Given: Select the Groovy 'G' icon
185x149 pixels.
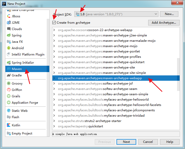Looking at the screenshot, I should coord(9,83).
